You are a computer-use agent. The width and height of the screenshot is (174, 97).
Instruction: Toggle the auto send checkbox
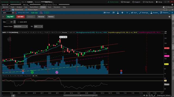click(18, 22)
